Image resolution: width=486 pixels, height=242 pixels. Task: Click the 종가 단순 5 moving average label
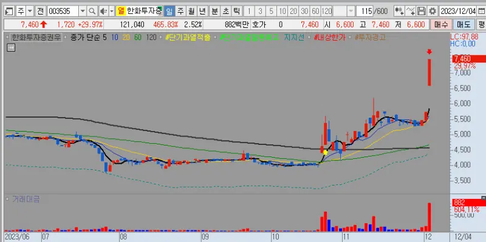(x=88, y=38)
